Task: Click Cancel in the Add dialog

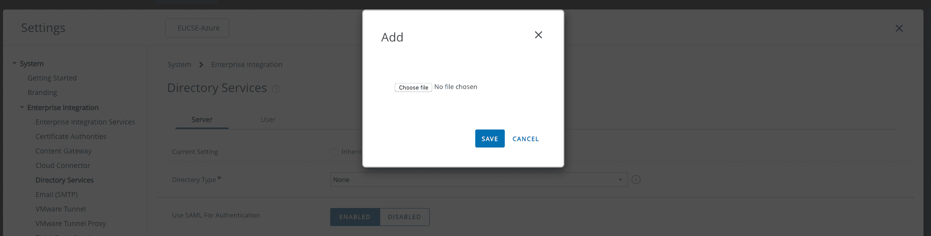Action: point(526,138)
